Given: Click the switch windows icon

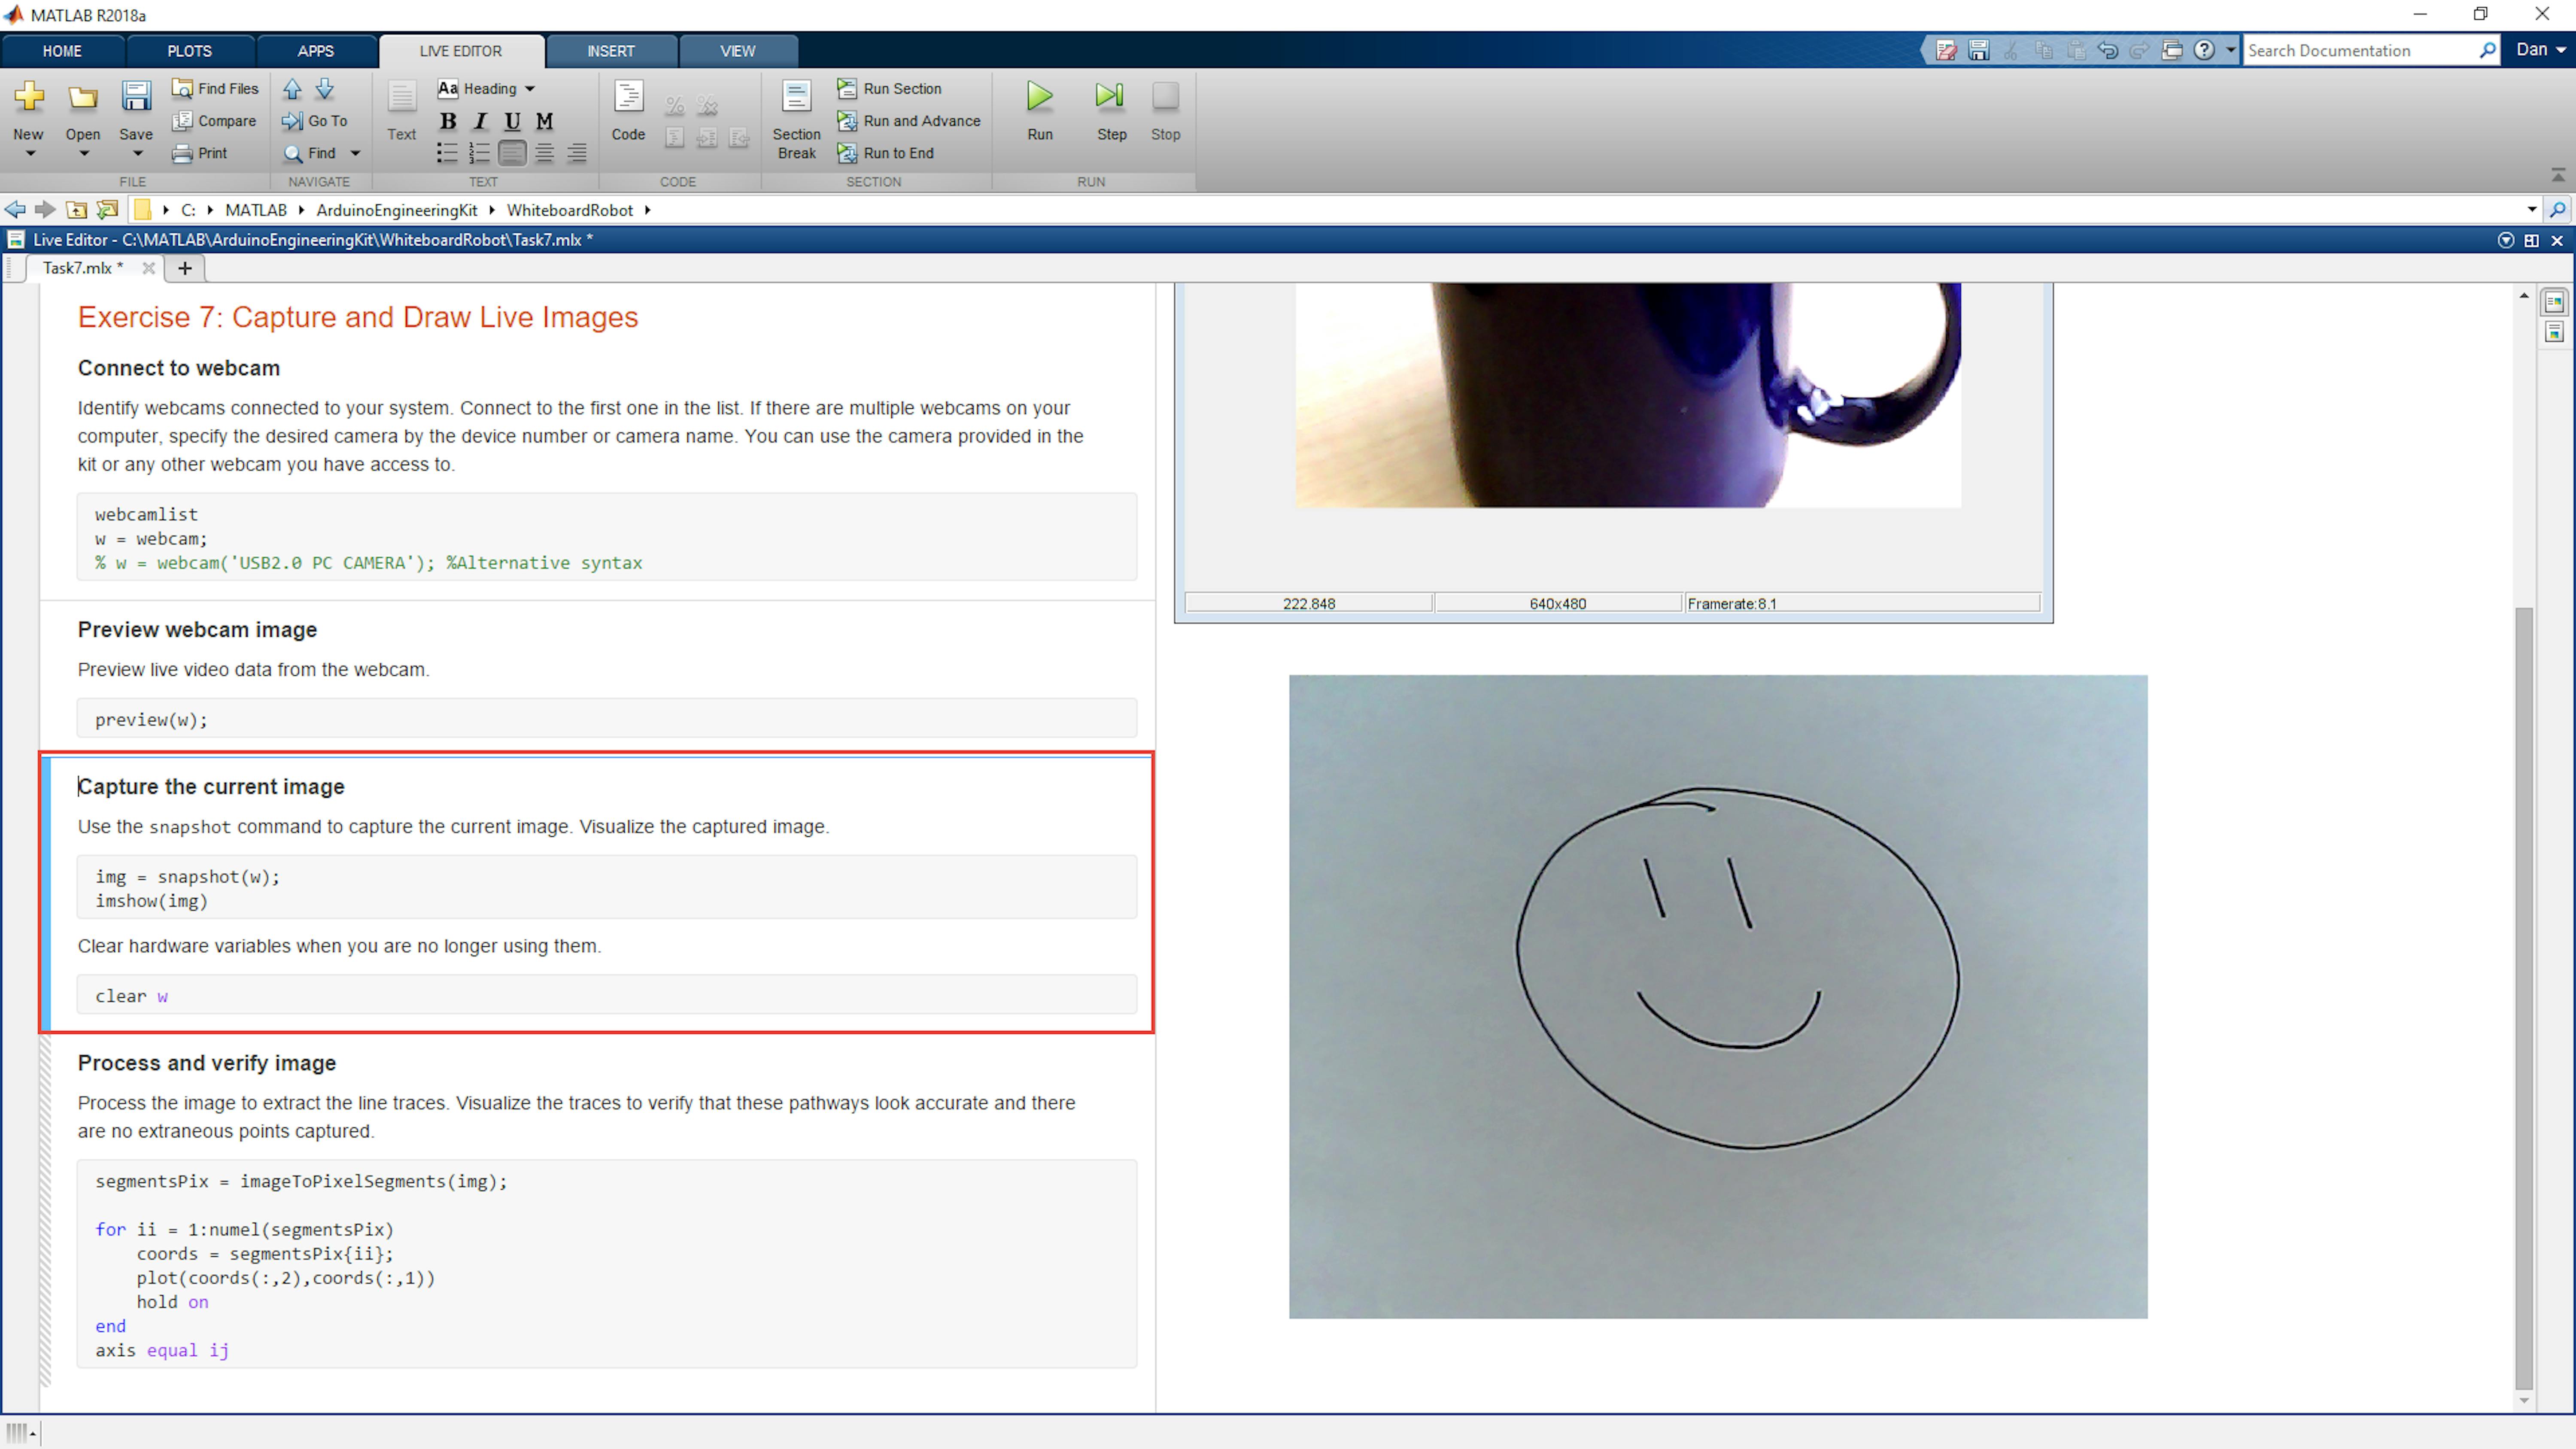Looking at the screenshot, I should [2171, 50].
